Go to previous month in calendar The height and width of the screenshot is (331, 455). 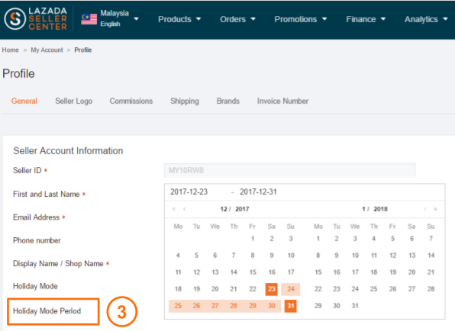click(184, 209)
